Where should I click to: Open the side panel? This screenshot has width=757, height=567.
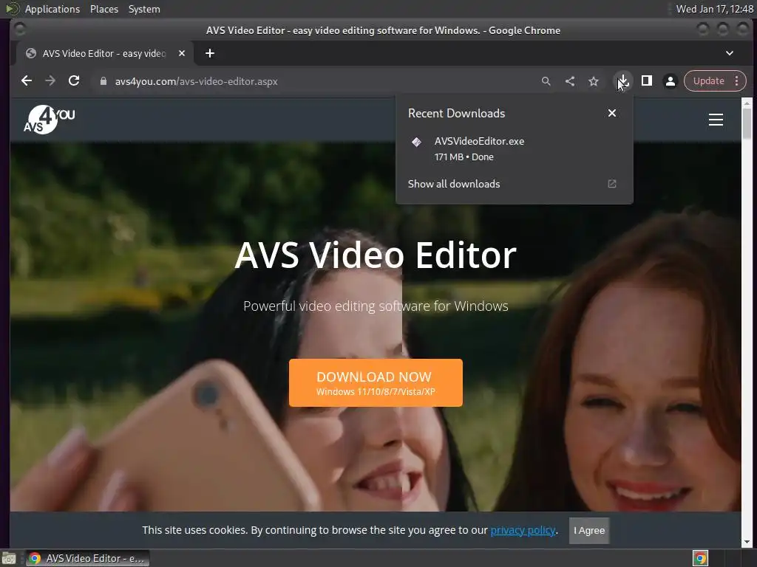tap(646, 81)
